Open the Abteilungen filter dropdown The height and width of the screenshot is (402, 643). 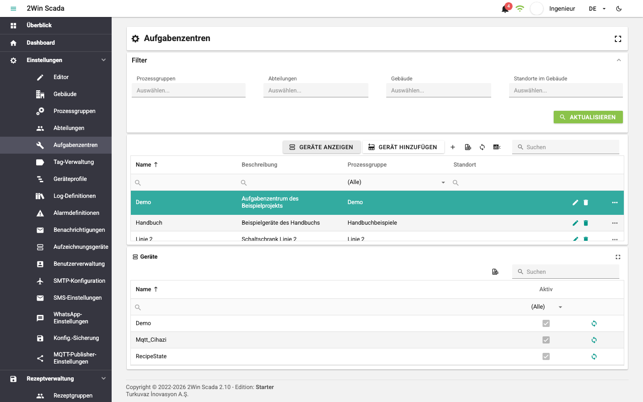coord(316,90)
